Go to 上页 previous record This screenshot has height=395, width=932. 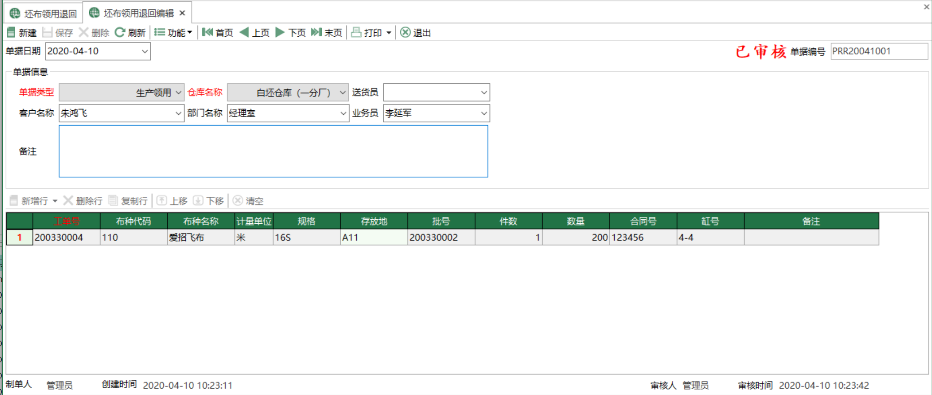coord(254,32)
